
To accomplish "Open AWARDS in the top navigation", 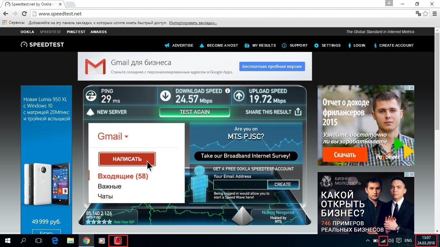I will click(x=99, y=32).
